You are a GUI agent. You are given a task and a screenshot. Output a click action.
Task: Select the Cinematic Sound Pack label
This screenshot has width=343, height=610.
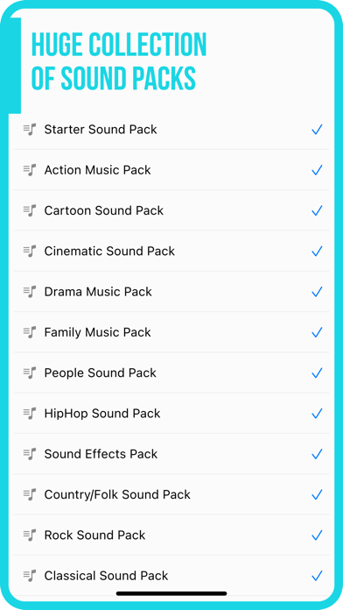109,251
